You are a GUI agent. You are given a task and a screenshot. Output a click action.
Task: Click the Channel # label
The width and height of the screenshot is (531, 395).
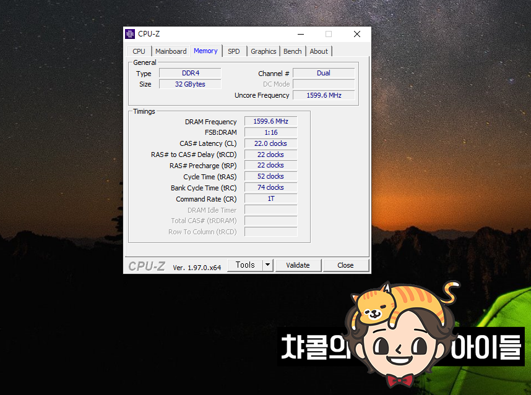pyautogui.click(x=274, y=74)
